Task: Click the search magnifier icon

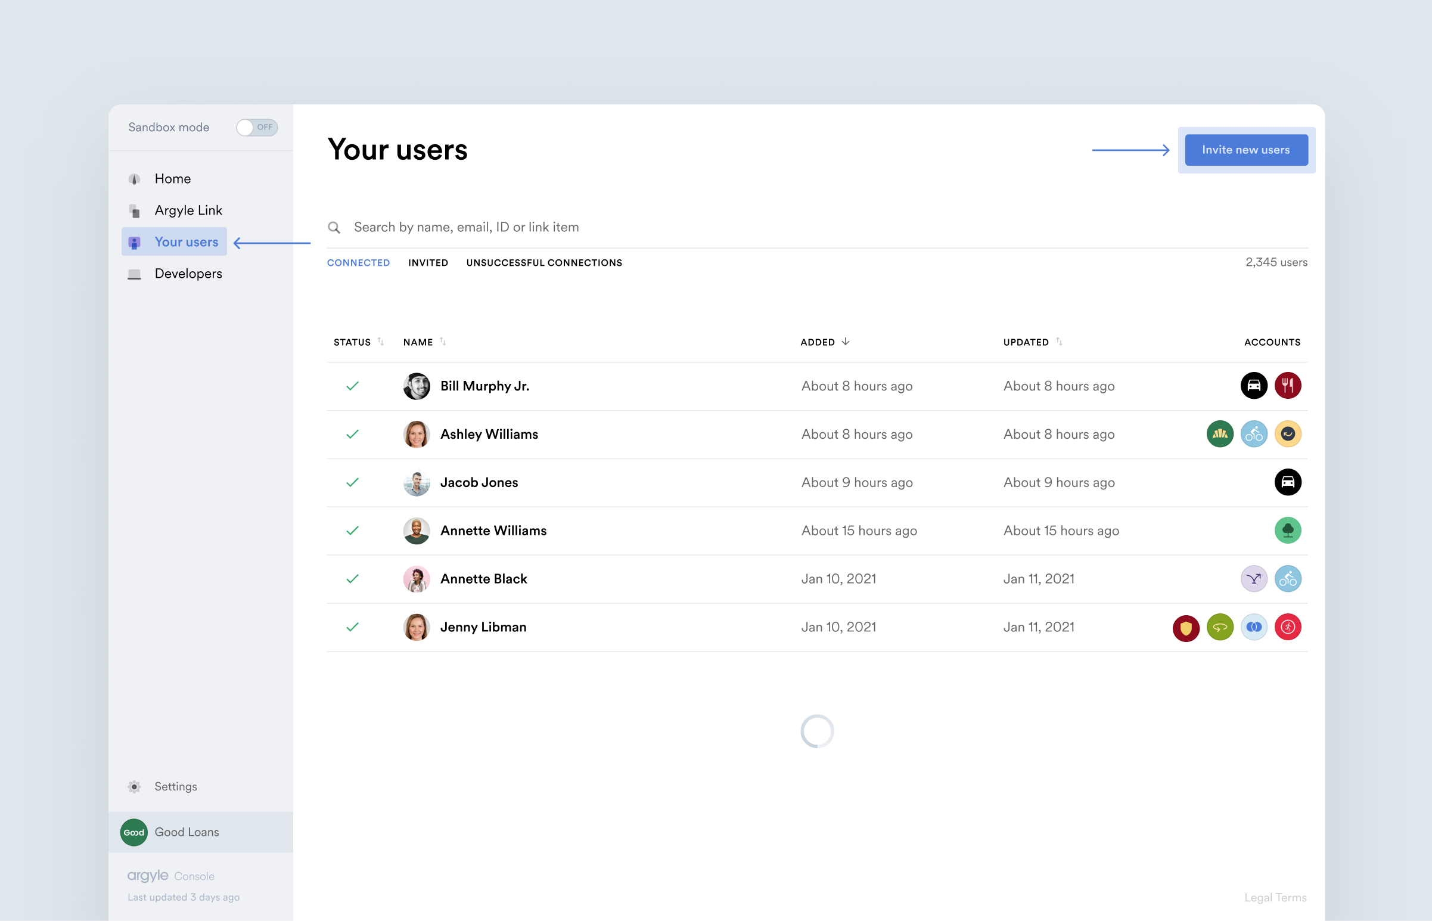Action: 334,227
